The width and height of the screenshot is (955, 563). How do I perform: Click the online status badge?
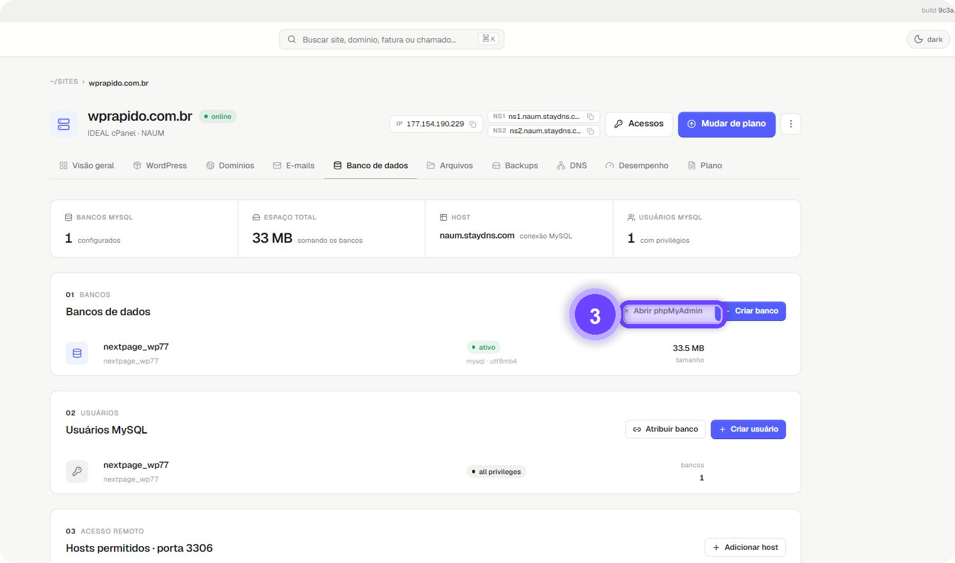(x=218, y=116)
